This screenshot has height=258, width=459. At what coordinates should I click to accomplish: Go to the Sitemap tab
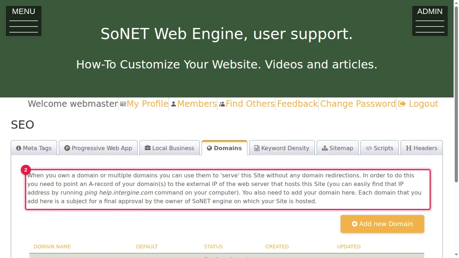coord(337,148)
